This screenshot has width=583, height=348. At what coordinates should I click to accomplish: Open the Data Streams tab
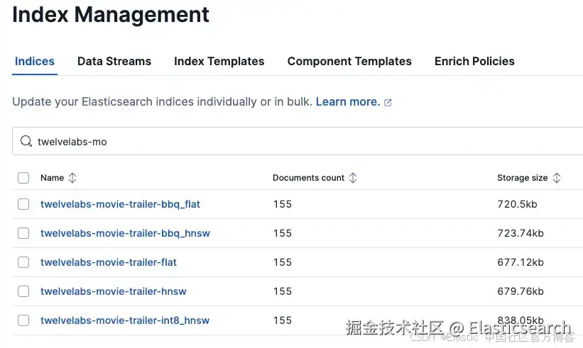(114, 61)
